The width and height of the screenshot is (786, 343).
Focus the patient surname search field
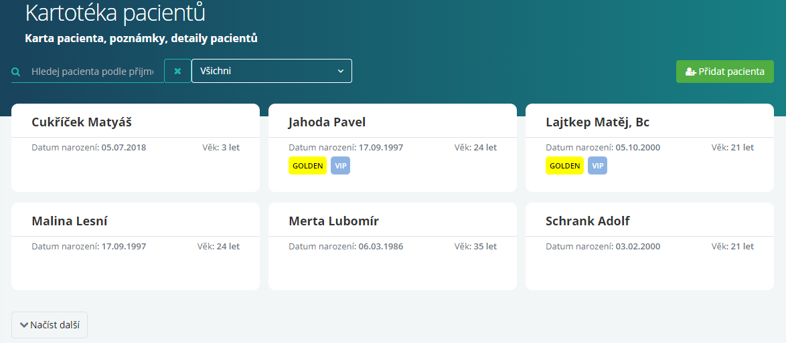(x=92, y=72)
